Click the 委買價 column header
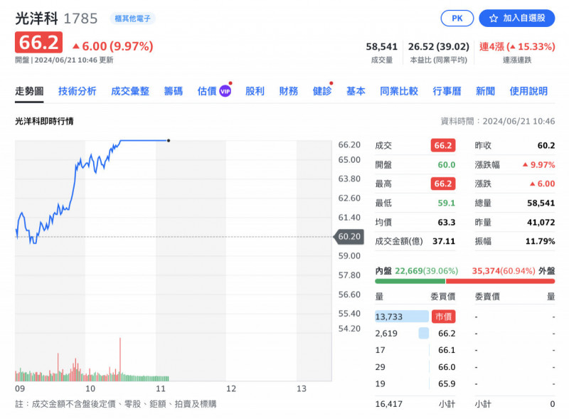This screenshot has width=569, height=419. [x=442, y=297]
